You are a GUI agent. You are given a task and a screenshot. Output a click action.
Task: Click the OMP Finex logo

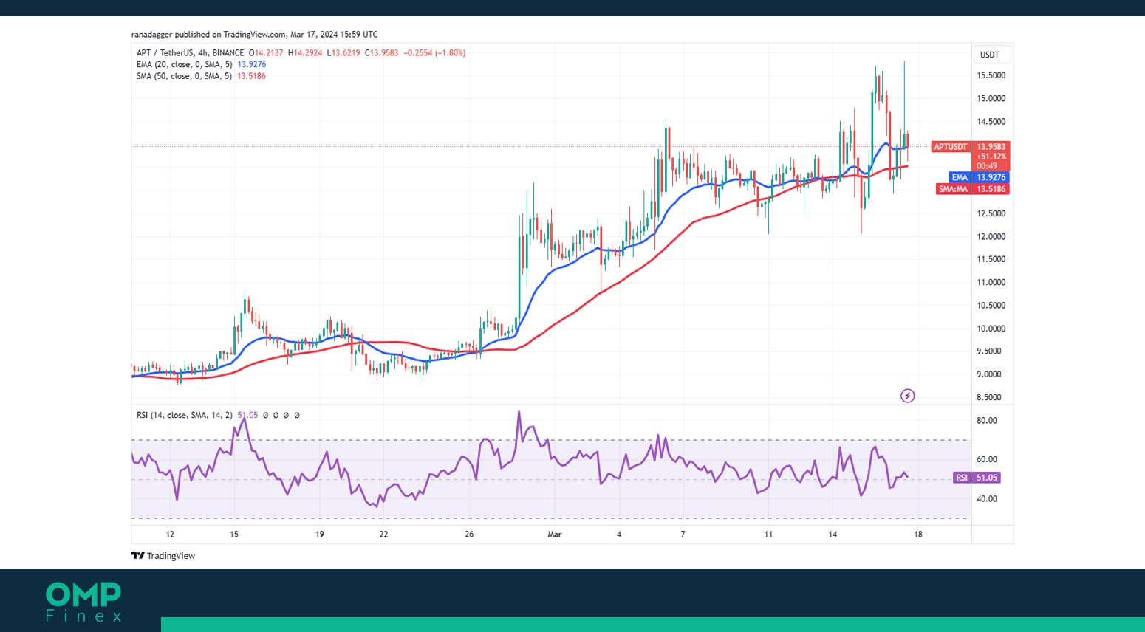(83, 602)
